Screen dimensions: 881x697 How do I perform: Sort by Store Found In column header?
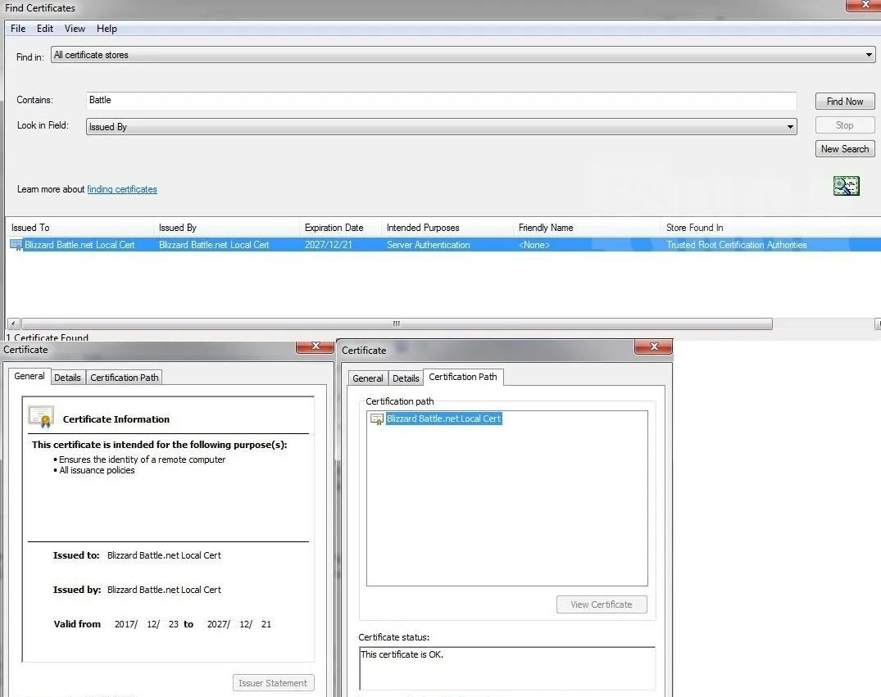click(x=771, y=228)
